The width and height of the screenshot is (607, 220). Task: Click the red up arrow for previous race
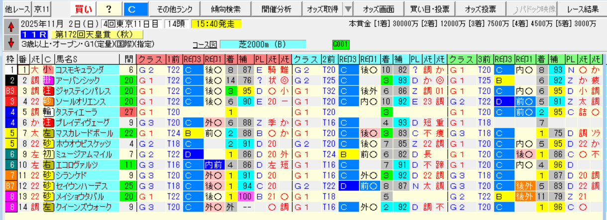(x=10, y=26)
